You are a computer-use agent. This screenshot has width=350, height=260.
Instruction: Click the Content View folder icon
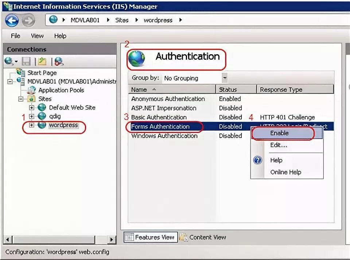(x=183, y=237)
